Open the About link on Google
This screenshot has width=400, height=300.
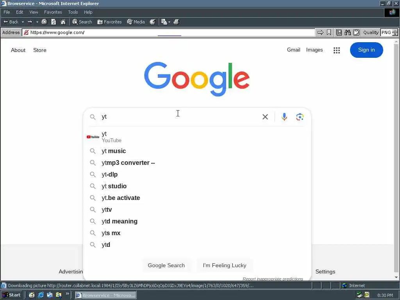point(18,50)
